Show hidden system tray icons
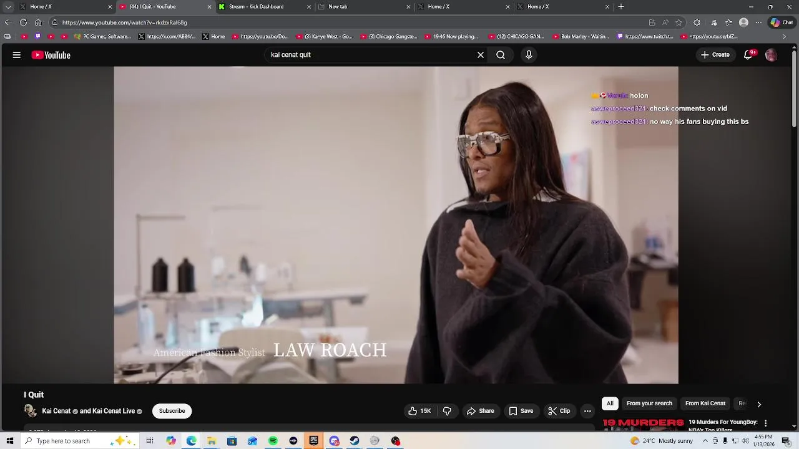 pos(705,441)
